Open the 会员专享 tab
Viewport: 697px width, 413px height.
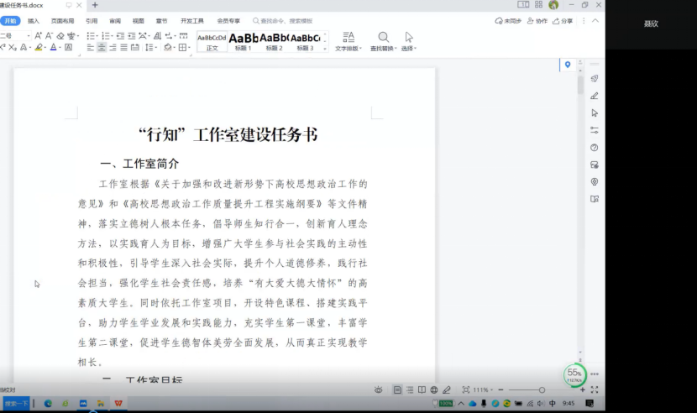tap(228, 21)
